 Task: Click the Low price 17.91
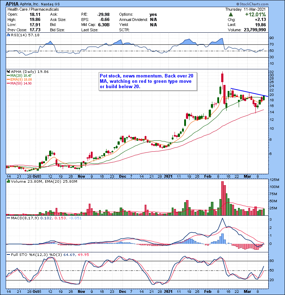(x=35, y=25)
